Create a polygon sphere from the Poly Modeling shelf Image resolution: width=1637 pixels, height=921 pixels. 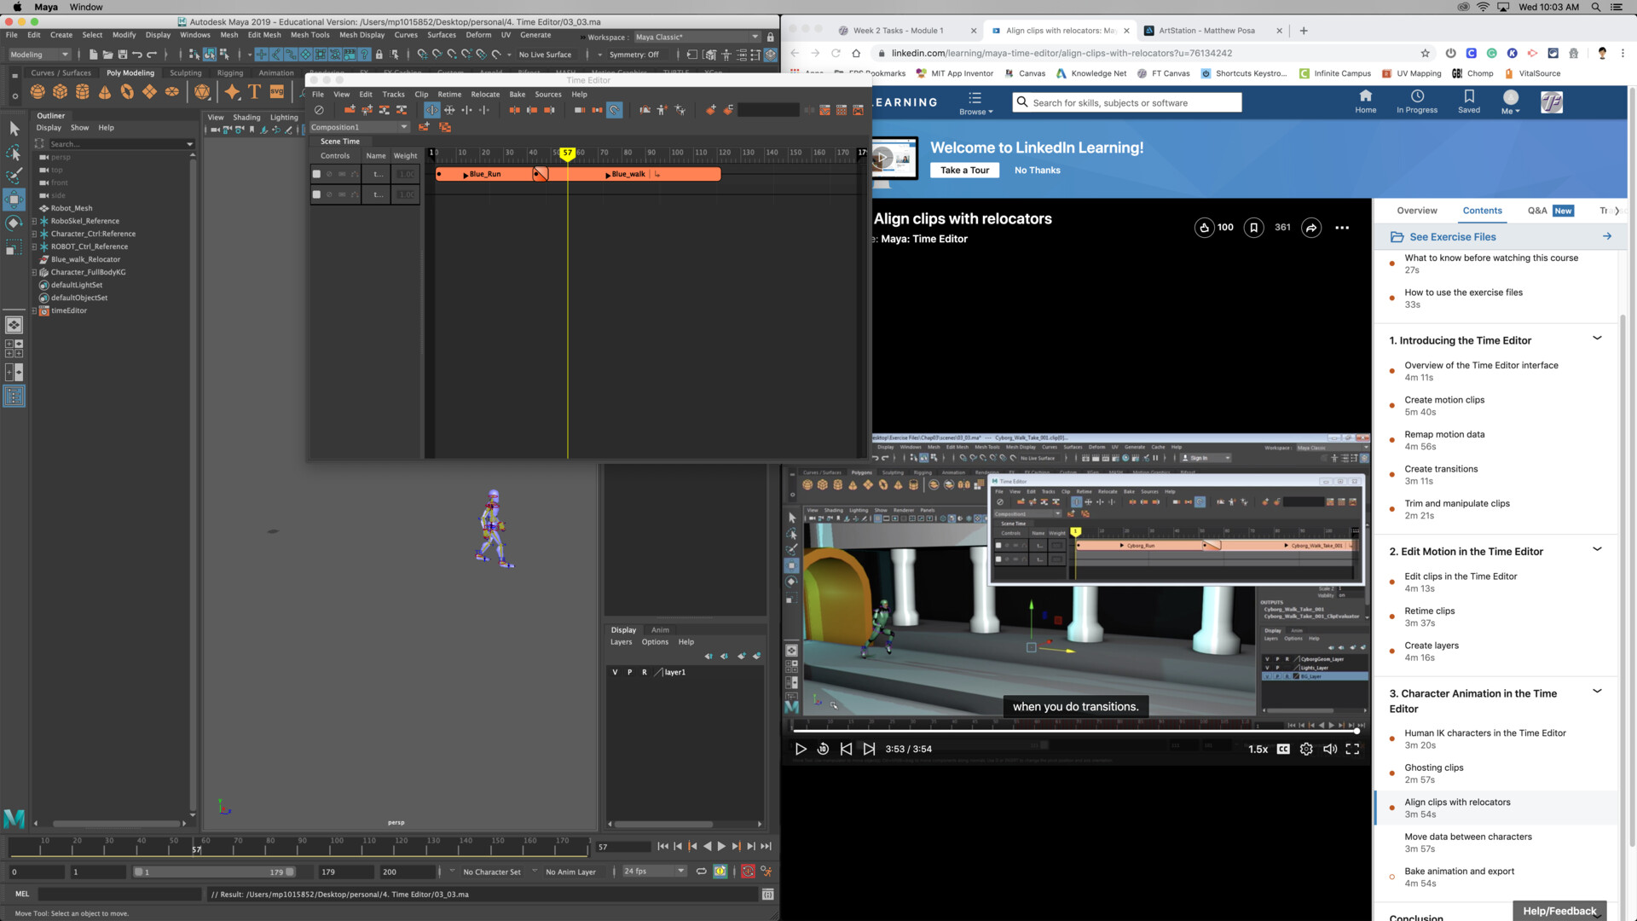[38, 91]
